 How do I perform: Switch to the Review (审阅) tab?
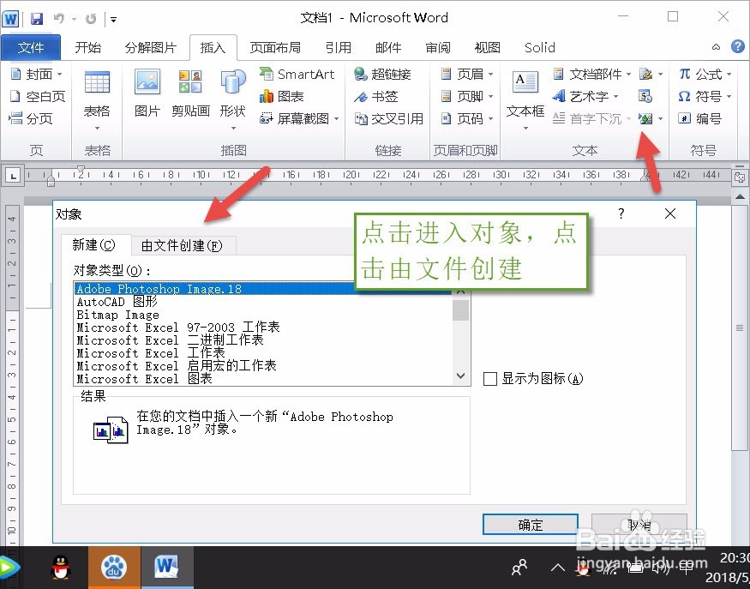pyautogui.click(x=438, y=47)
